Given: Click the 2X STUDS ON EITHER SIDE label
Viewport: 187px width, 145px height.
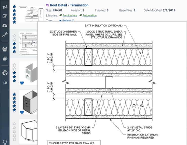Looking at the screenshot, I should [x=63, y=33].
